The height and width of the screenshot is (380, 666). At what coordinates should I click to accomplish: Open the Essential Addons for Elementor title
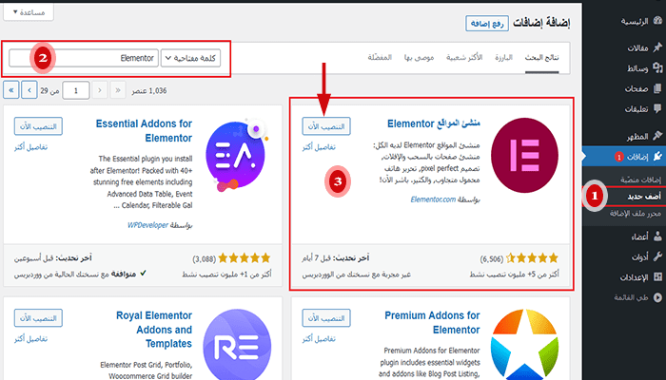click(144, 131)
